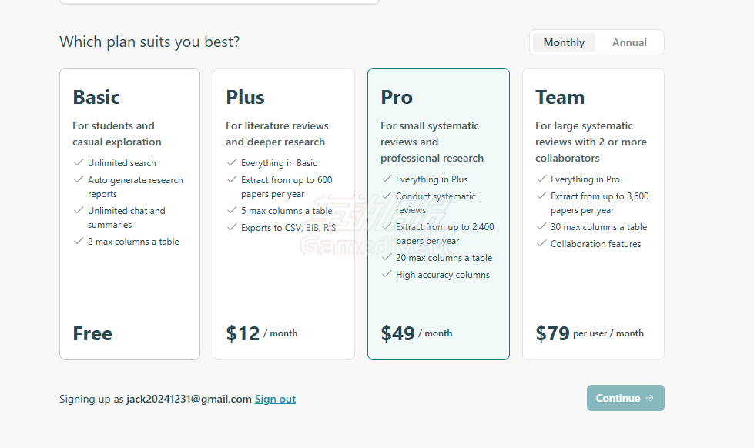Viewport: 754px width, 448px height.
Task: Select the Pro plan card
Action: 438,214
